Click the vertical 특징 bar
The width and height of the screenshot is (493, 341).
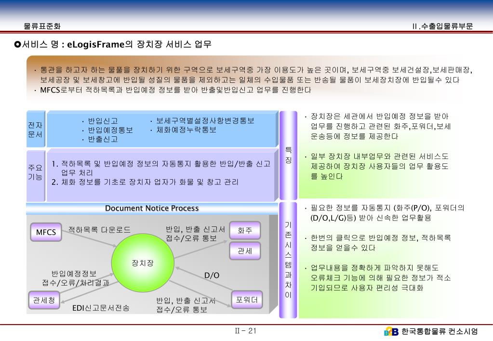click(288, 155)
